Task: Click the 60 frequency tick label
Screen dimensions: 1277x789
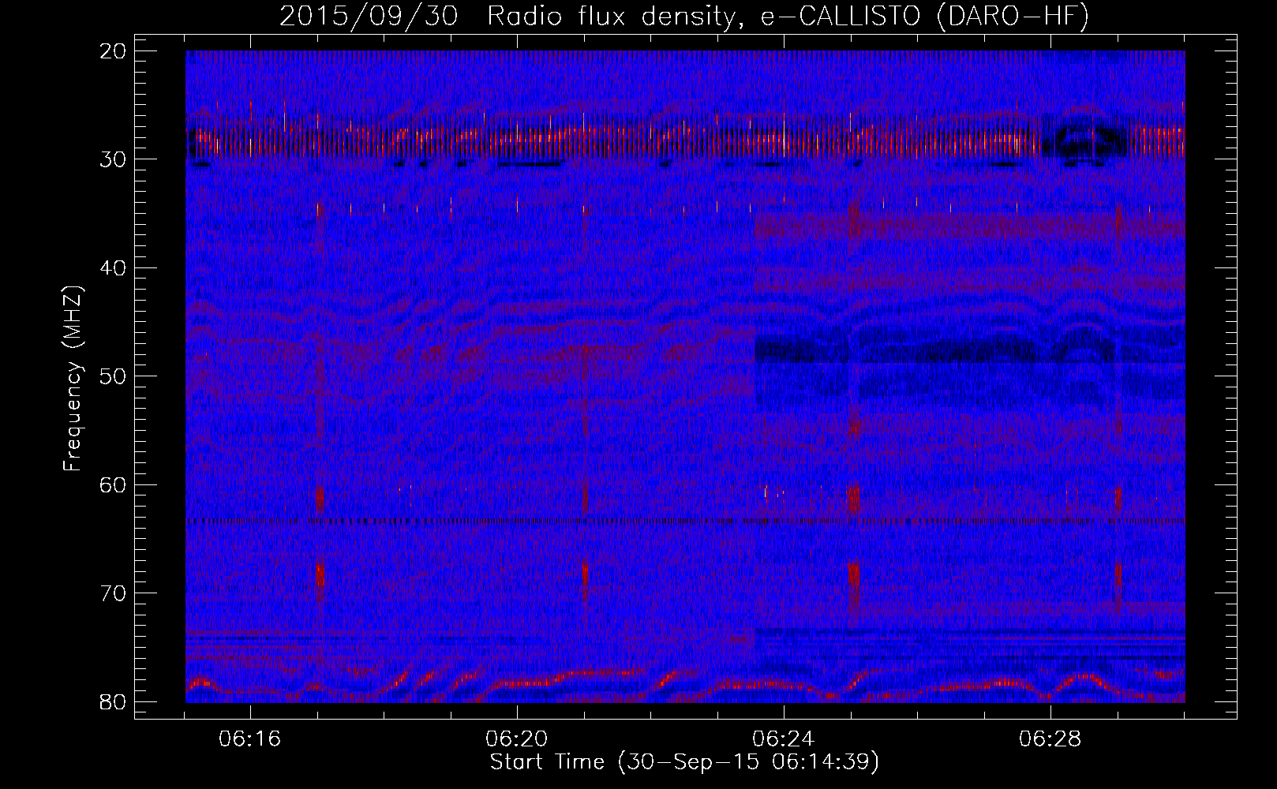Action: [x=114, y=484]
